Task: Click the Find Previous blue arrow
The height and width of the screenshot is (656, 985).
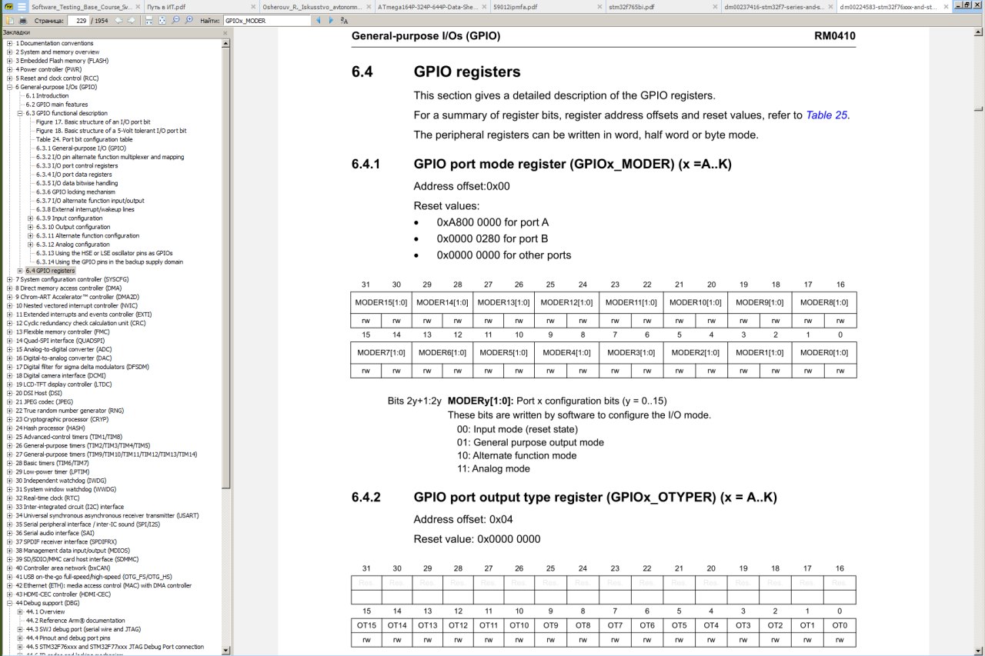Action: [x=319, y=20]
